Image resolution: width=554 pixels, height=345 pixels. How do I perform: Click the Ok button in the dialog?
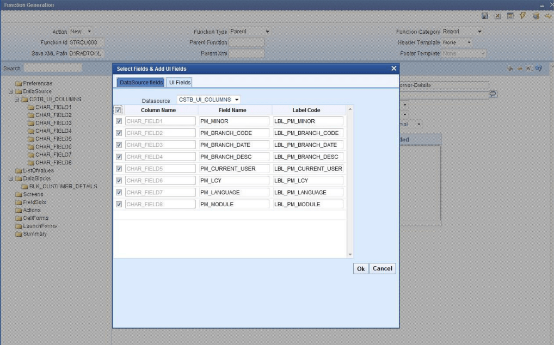(361, 269)
